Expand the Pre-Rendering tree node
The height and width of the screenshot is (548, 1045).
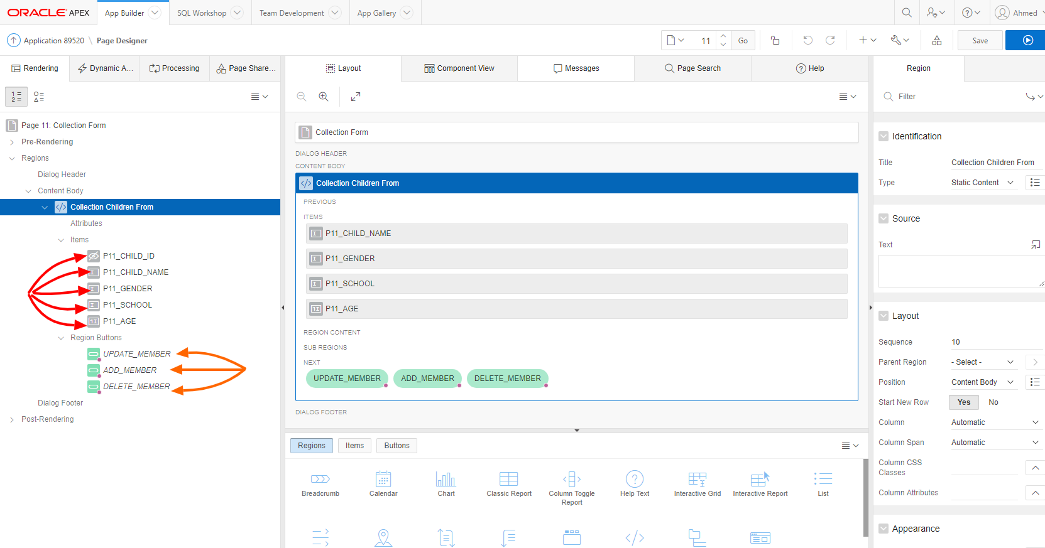click(12, 142)
